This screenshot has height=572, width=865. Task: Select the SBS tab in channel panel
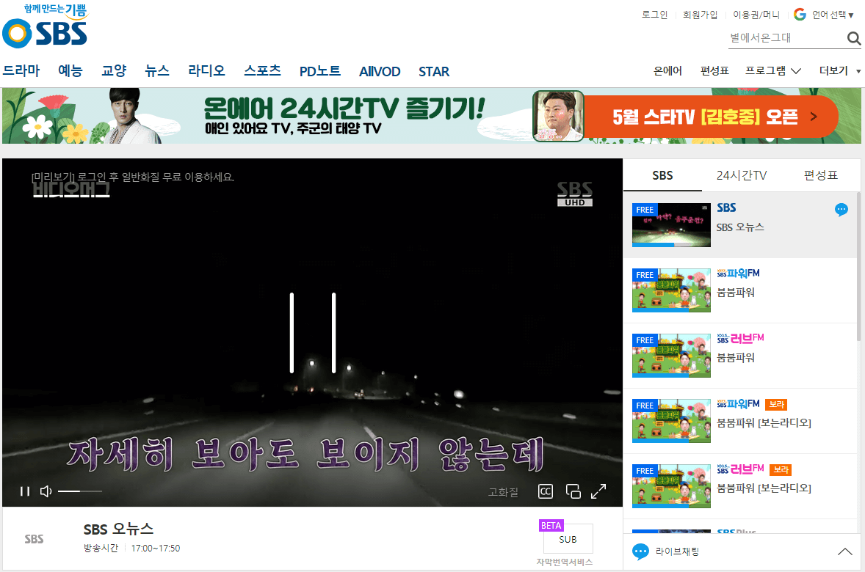662,176
